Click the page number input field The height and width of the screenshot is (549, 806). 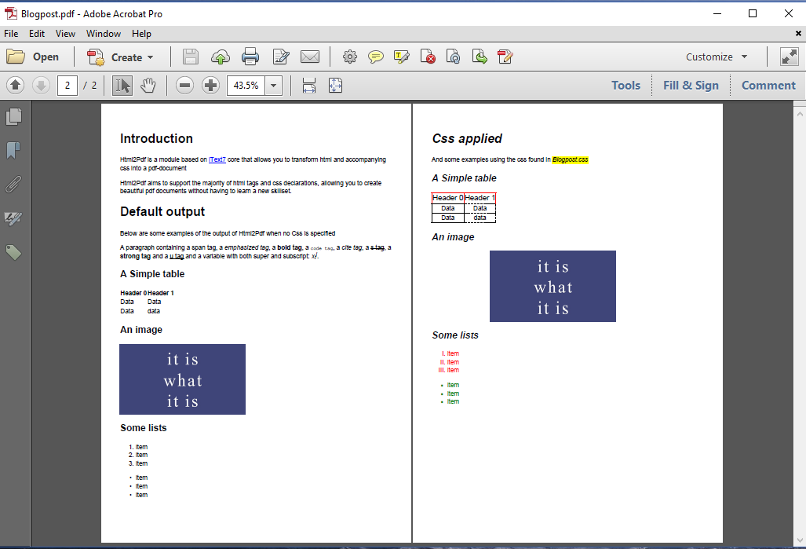coord(67,86)
